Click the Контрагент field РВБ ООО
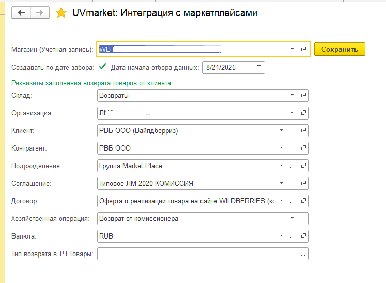The image size is (386, 283). point(187,148)
